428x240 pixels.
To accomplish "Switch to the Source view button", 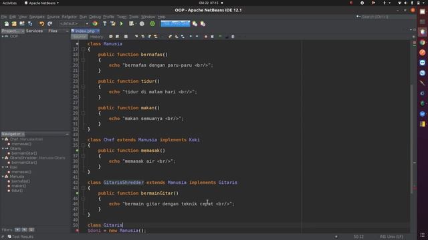I will point(79,37).
